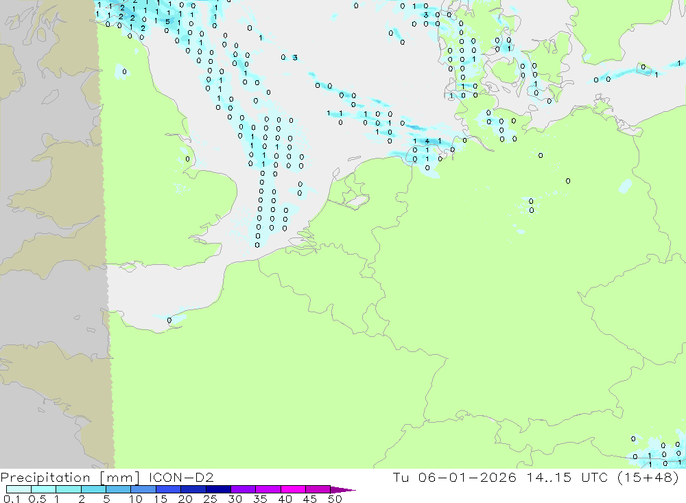Click the legend label 0.1
This screenshot has height=503, width=686.
12,499
